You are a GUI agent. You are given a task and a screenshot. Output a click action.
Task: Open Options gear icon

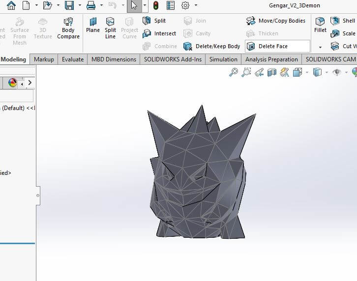[x=185, y=5]
